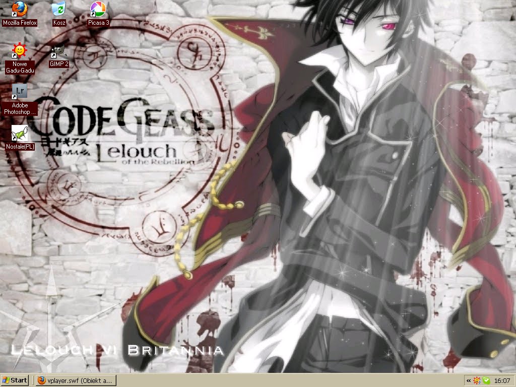Select the Mozilla Firefox desktop shortcut
This screenshot has height=387, width=516.
(x=20, y=14)
